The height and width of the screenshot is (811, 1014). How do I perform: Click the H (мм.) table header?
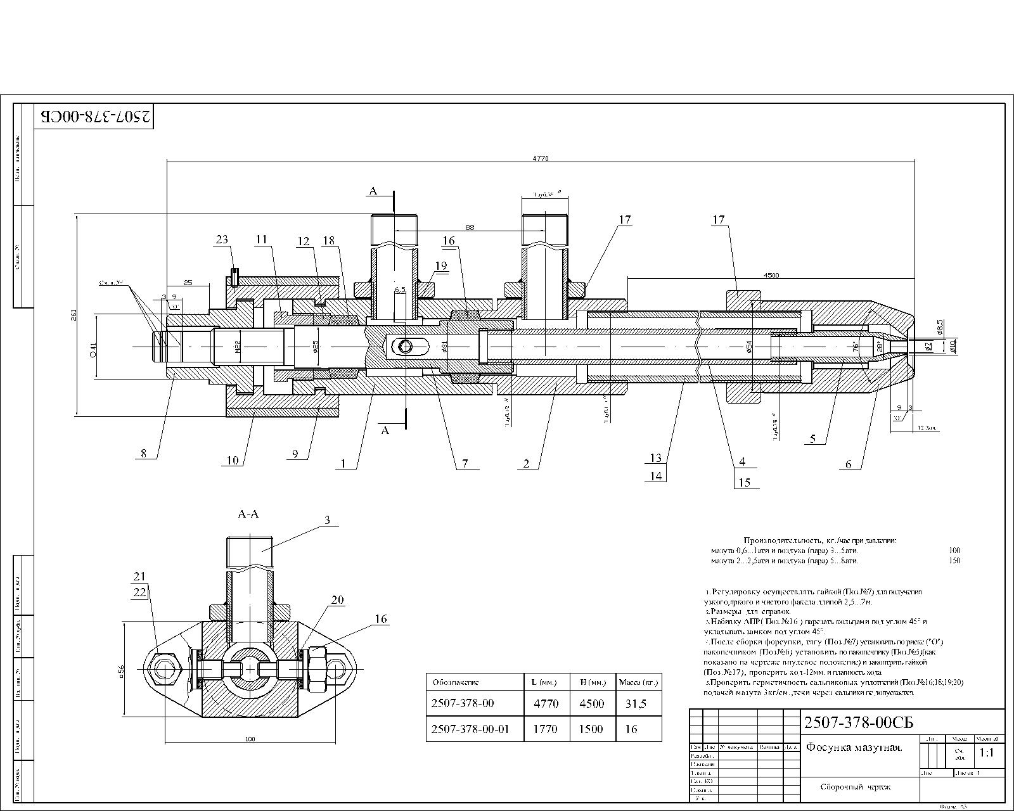593,682
